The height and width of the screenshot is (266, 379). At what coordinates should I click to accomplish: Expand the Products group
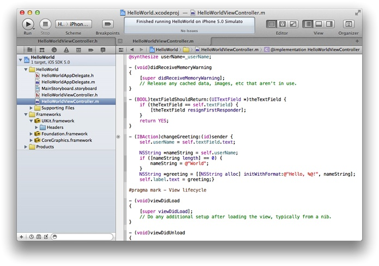coord(26,147)
